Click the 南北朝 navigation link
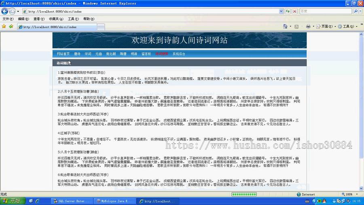 (111, 54)
